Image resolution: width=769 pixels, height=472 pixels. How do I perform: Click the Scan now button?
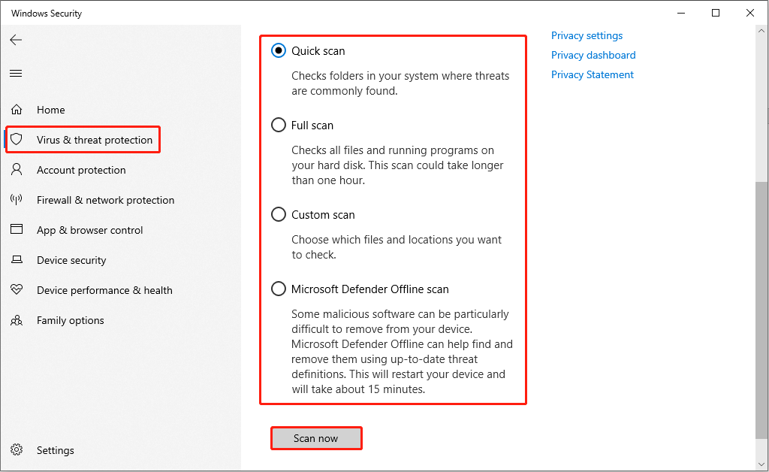[316, 438]
